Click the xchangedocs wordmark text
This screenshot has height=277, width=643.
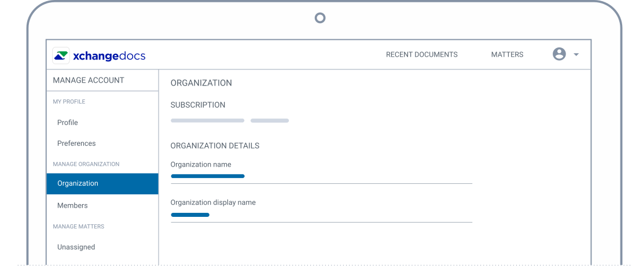click(x=109, y=56)
